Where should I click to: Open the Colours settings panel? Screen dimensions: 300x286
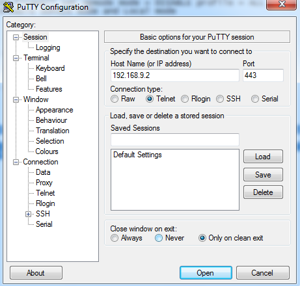tap(47, 151)
